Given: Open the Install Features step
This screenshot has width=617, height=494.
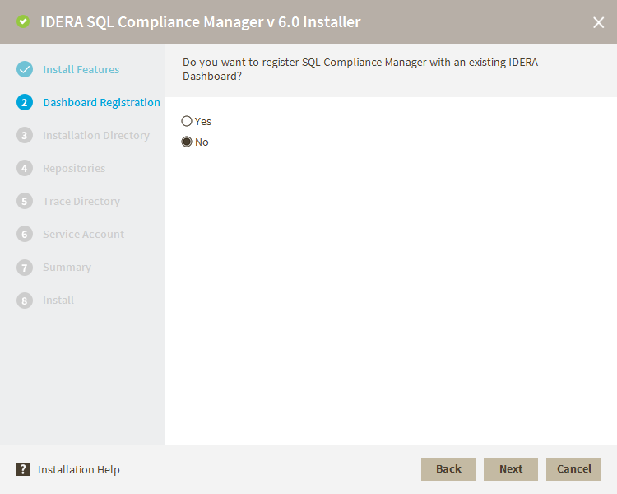Looking at the screenshot, I should pos(81,69).
